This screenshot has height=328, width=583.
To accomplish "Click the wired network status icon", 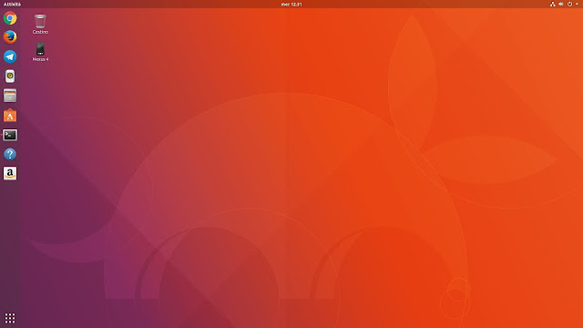I will point(553,4).
